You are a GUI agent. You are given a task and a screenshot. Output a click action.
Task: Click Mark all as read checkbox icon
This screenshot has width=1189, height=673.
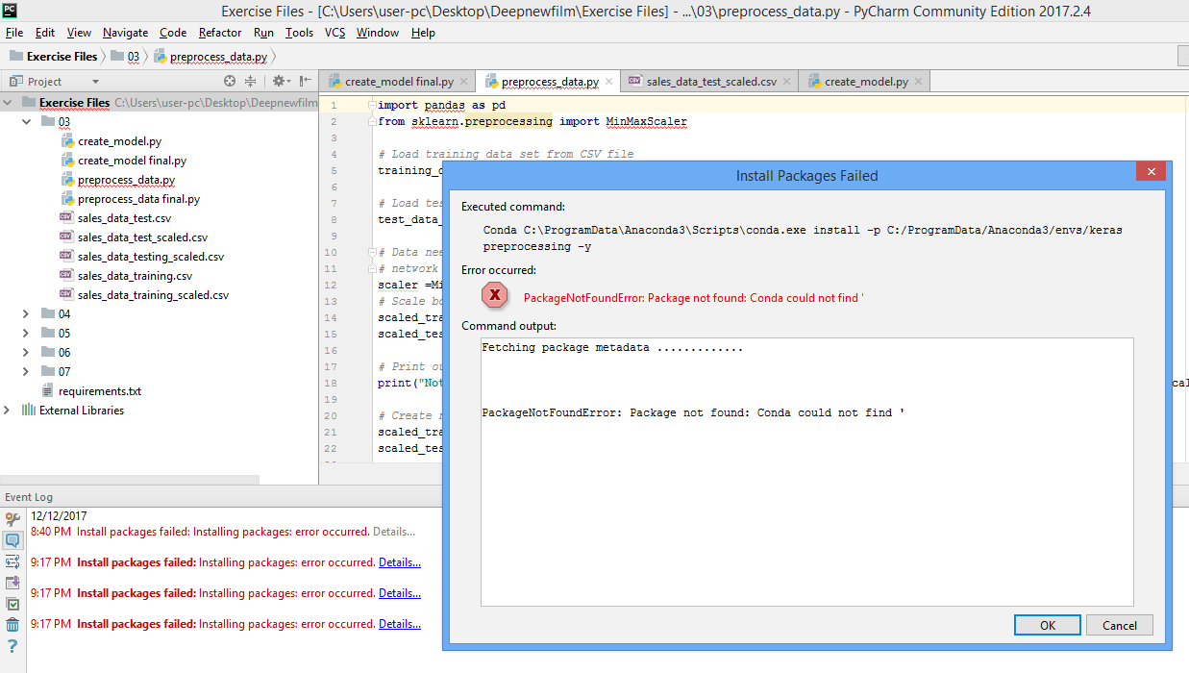pos(12,604)
